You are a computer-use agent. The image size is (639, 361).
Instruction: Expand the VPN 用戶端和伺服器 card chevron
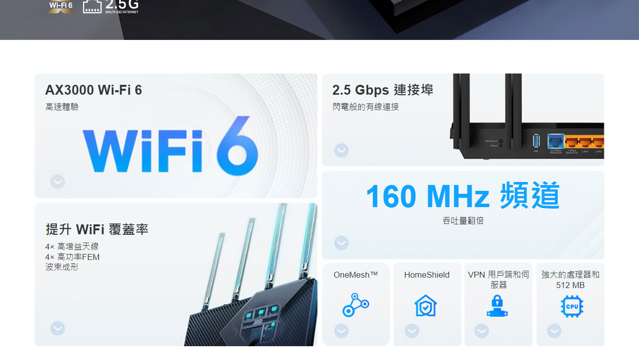tap(482, 331)
